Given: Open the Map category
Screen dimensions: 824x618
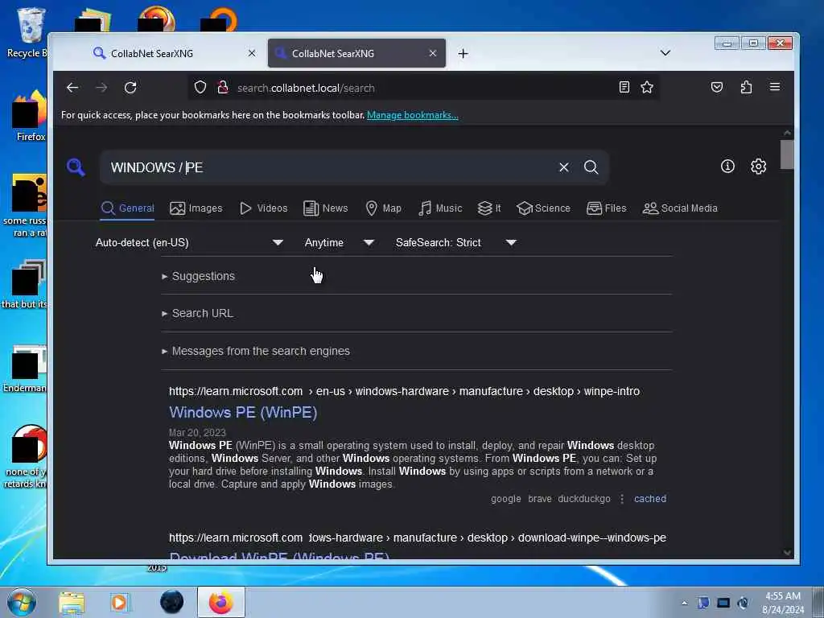Looking at the screenshot, I should [383, 208].
